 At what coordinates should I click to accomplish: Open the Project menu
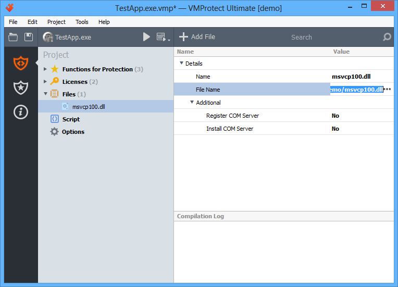click(56, 22)
